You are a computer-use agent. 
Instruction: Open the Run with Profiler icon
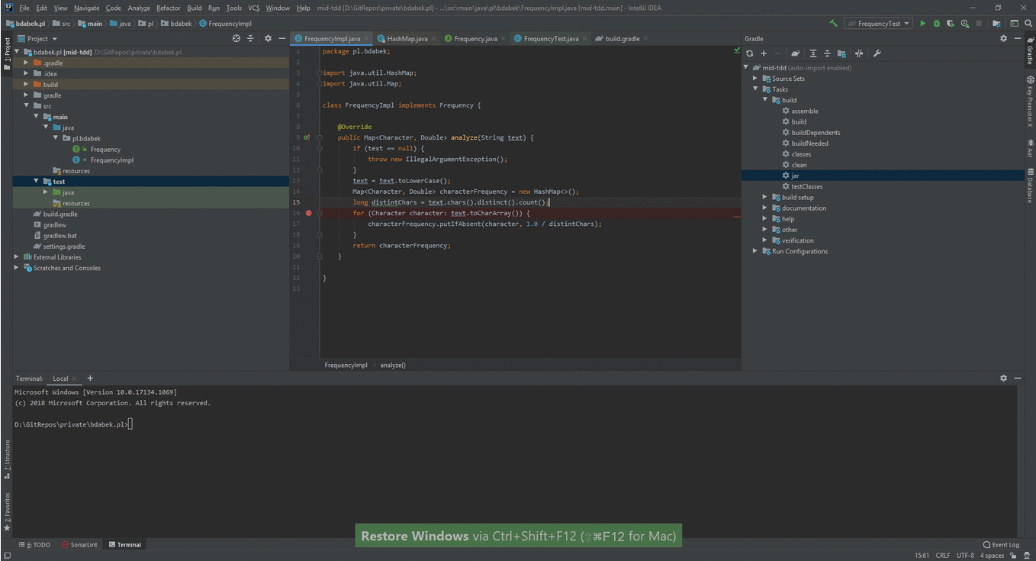point(965,24)
